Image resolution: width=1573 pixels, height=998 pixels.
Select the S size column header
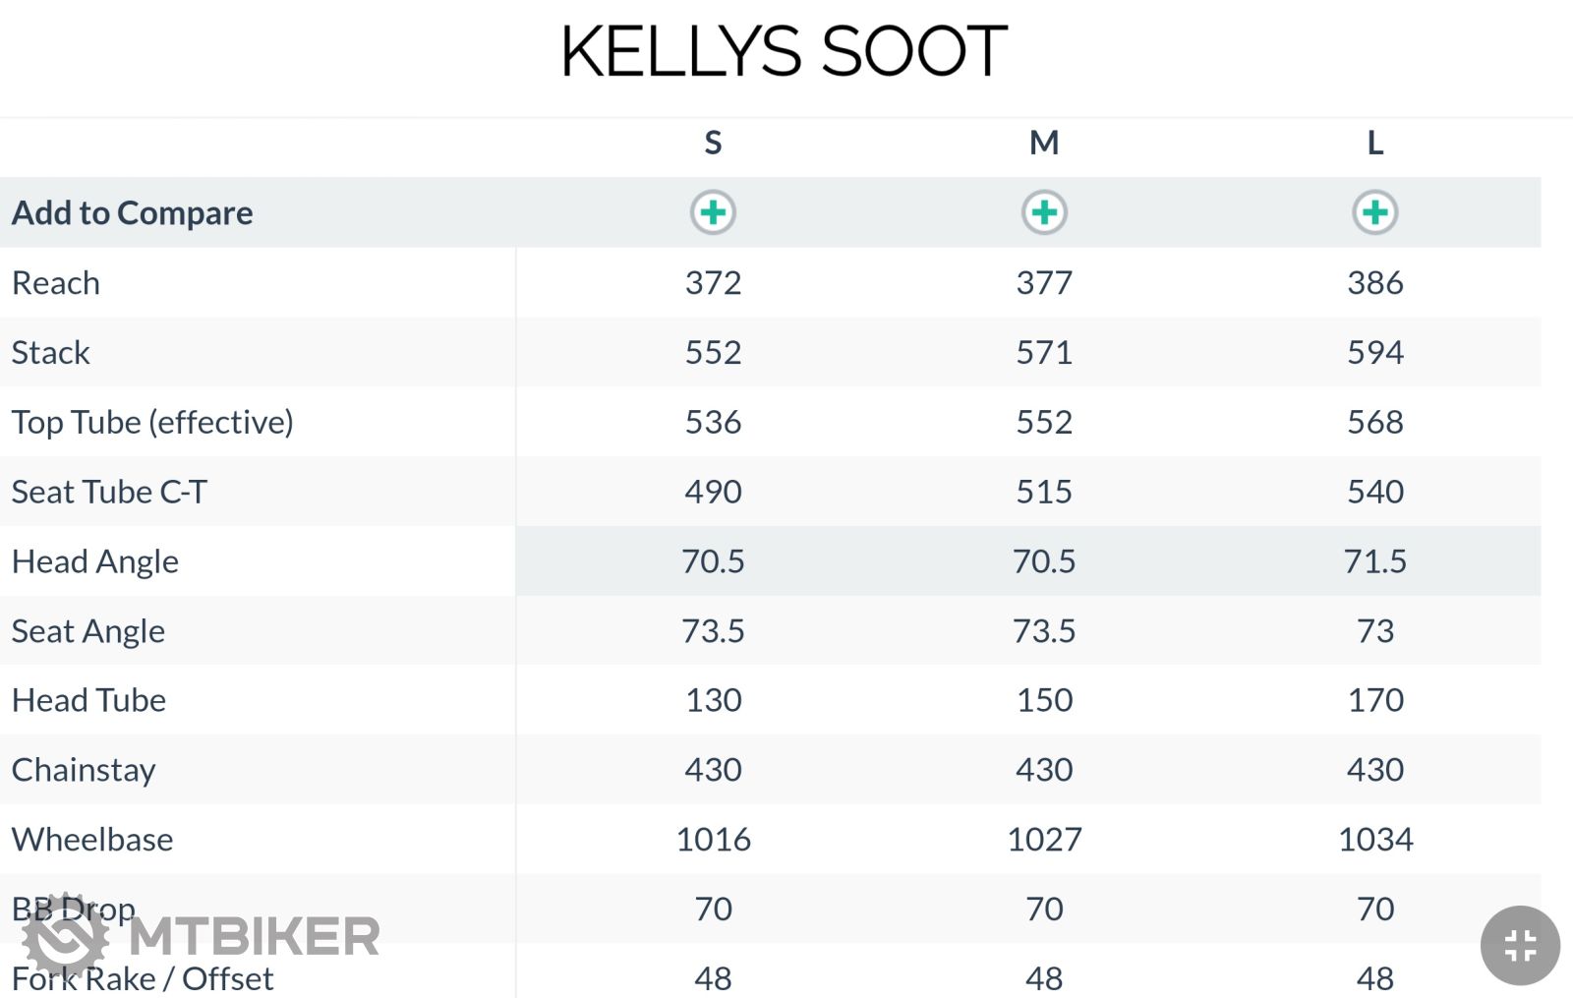[x=713, y=144]
